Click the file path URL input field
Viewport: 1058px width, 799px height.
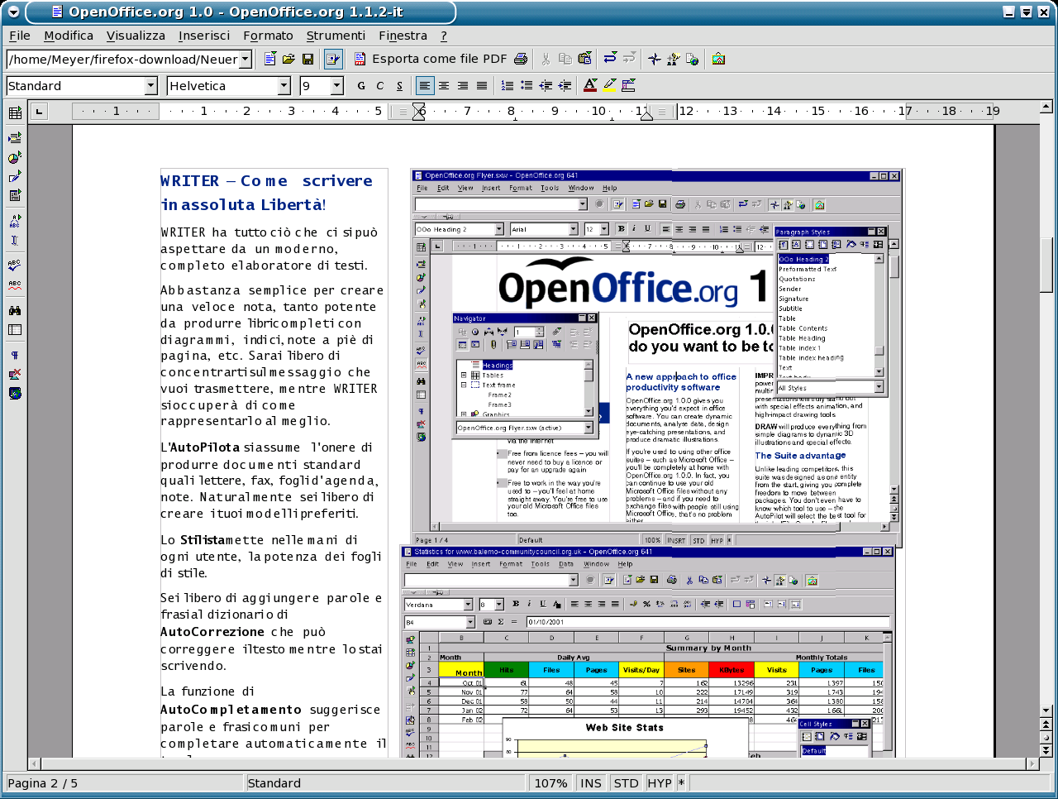(x=122, y=60)
